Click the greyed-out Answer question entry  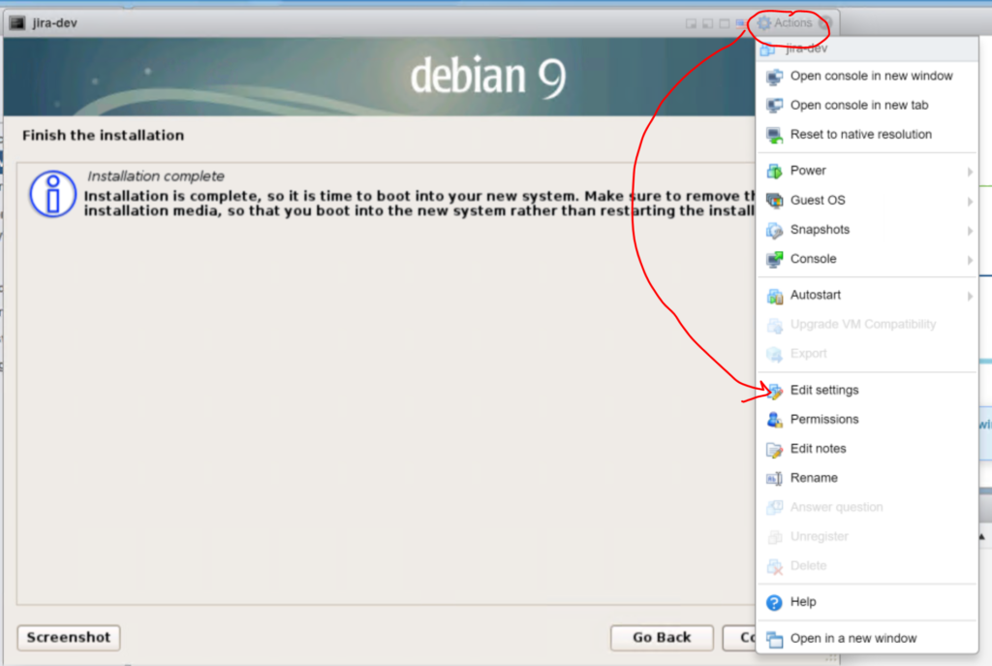867,507
